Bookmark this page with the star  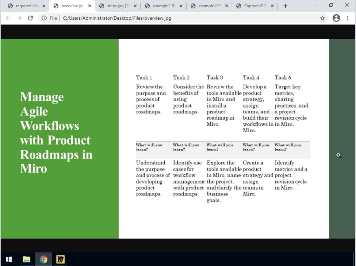tap(322, 18)
